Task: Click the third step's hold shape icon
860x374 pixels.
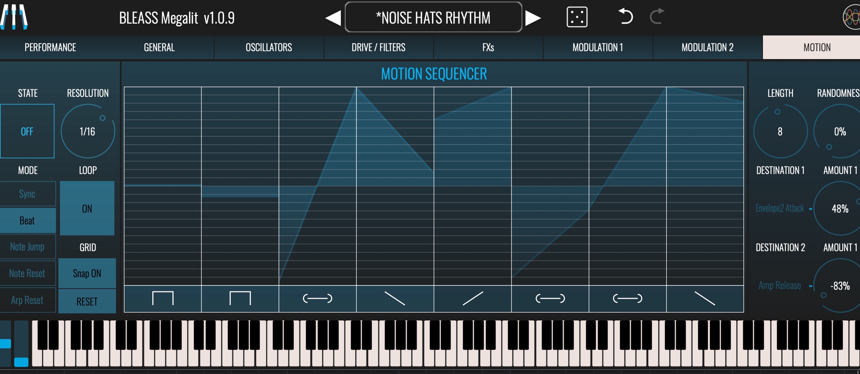Action: point(317,299)
